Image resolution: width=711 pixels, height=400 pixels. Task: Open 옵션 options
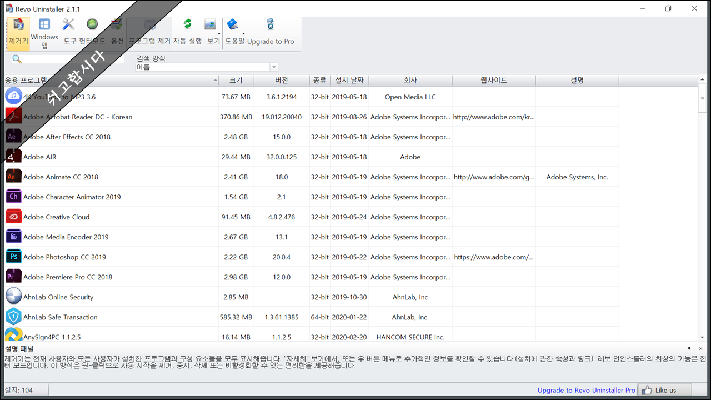coord(117,33)
